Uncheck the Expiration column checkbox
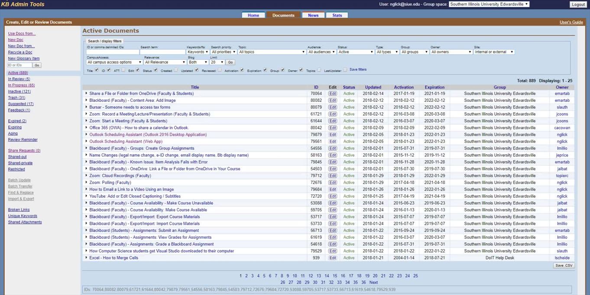This screenshot has height=295, width=590. click(265, 70)
